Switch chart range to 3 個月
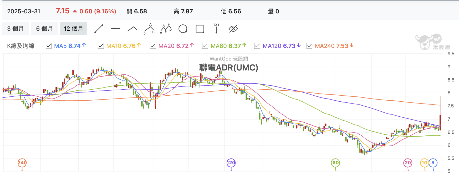 pyautogui.click(x=16, y=29)
